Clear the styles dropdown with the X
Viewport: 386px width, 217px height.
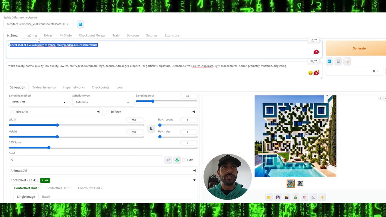[374, 71]
